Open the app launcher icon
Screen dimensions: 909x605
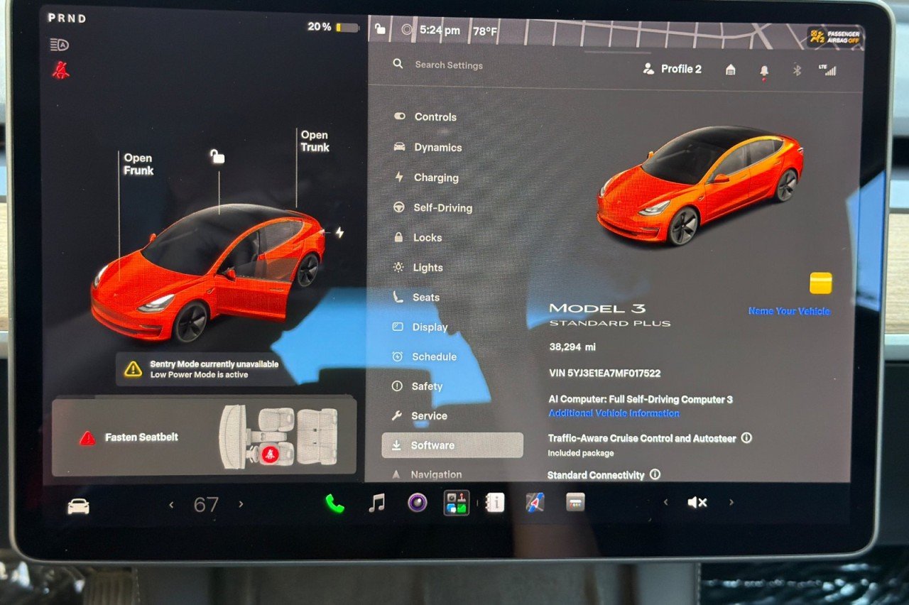point(457,503)
